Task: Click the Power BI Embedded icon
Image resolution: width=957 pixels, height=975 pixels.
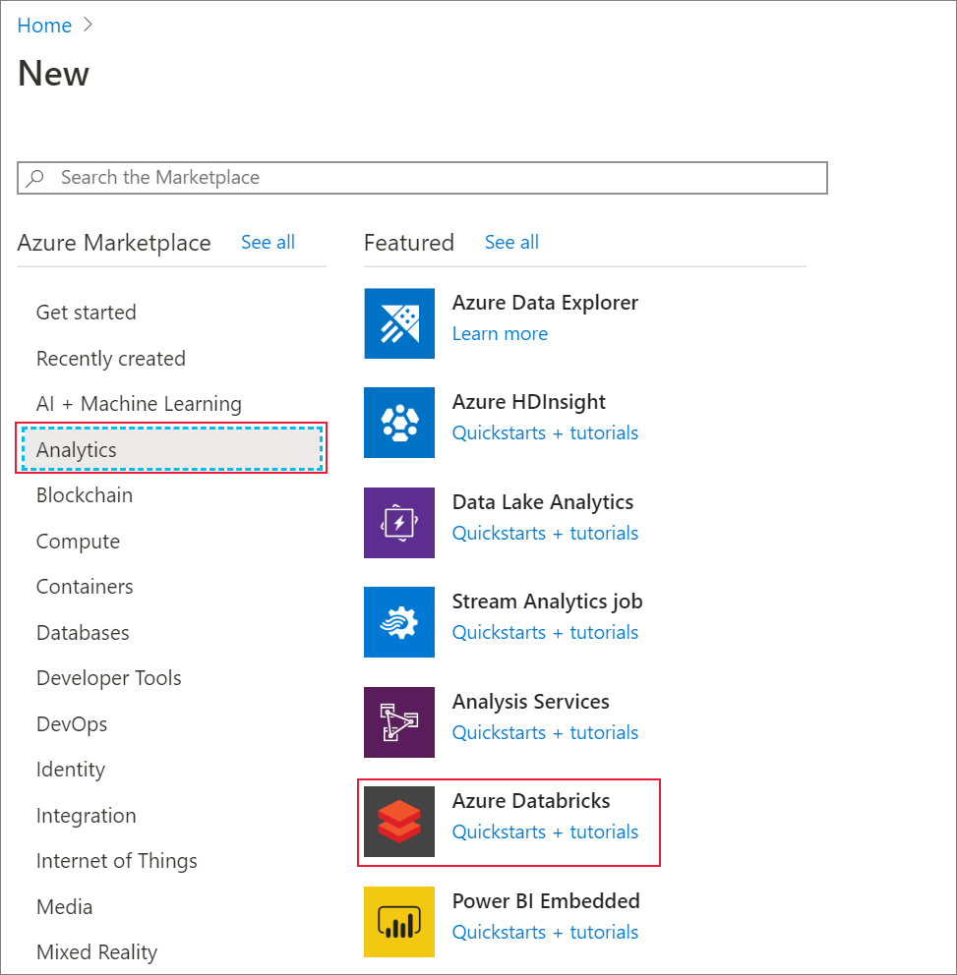Action: coord(398,922)
